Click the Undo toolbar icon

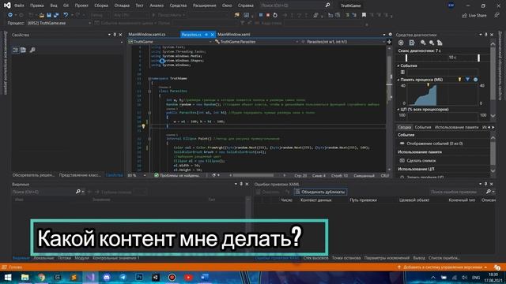point(66,15)
